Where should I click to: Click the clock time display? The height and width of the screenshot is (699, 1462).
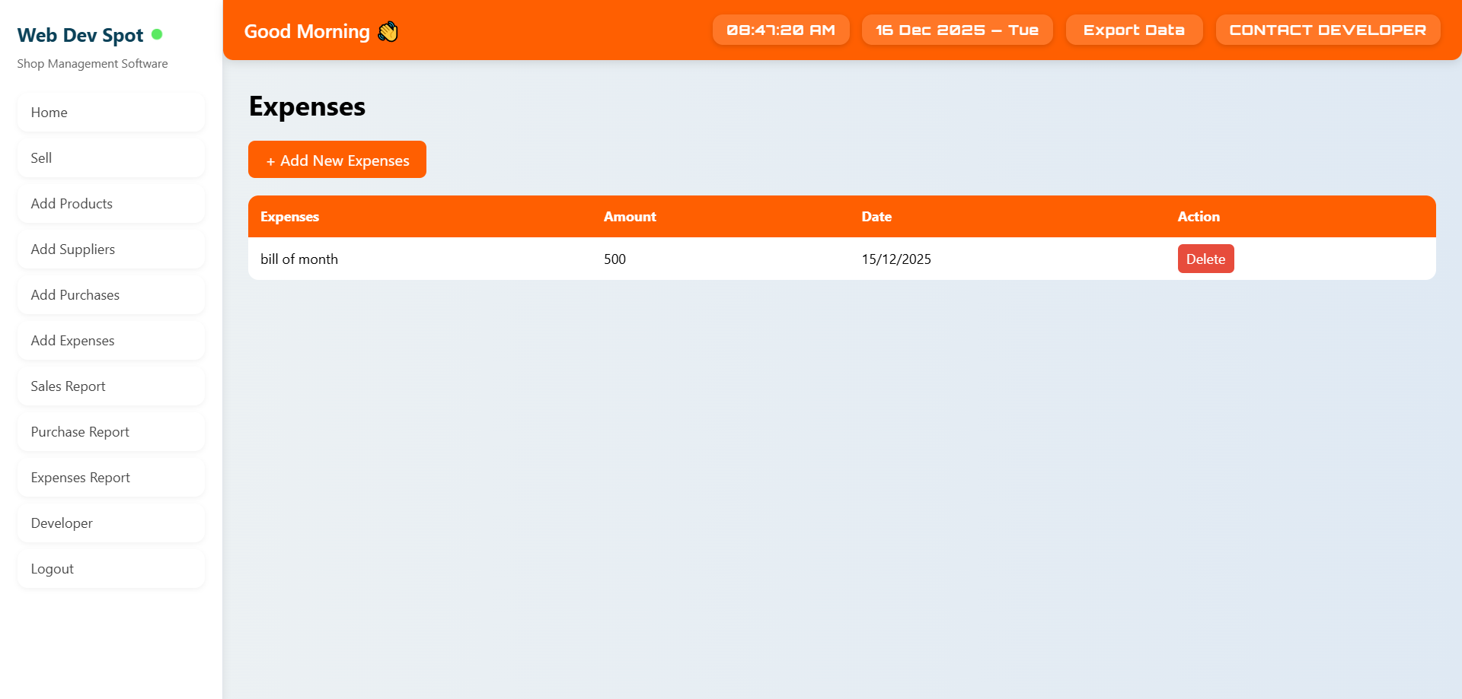point(780,30)
